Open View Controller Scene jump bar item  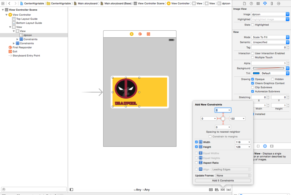point(149,3)
